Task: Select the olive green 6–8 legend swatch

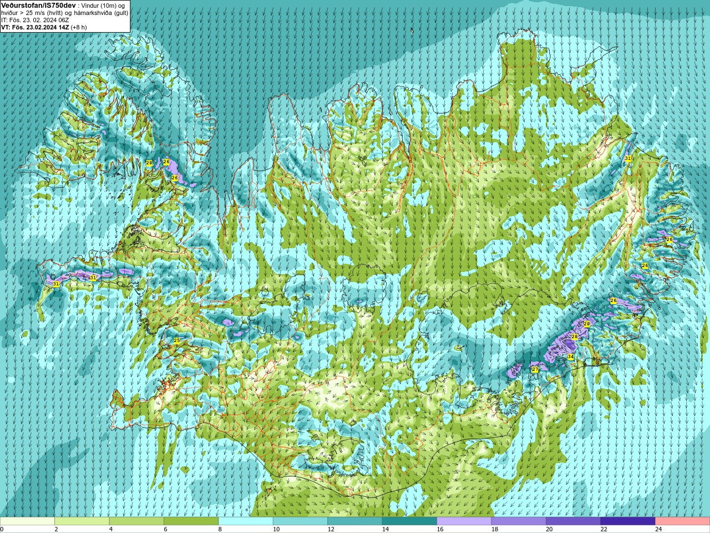Action: (191, 521)
